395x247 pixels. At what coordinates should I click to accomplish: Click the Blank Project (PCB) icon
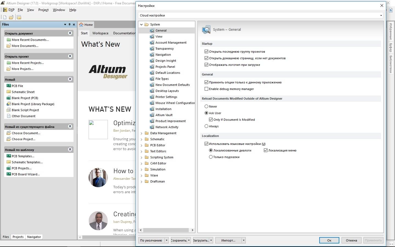[9, 98]
